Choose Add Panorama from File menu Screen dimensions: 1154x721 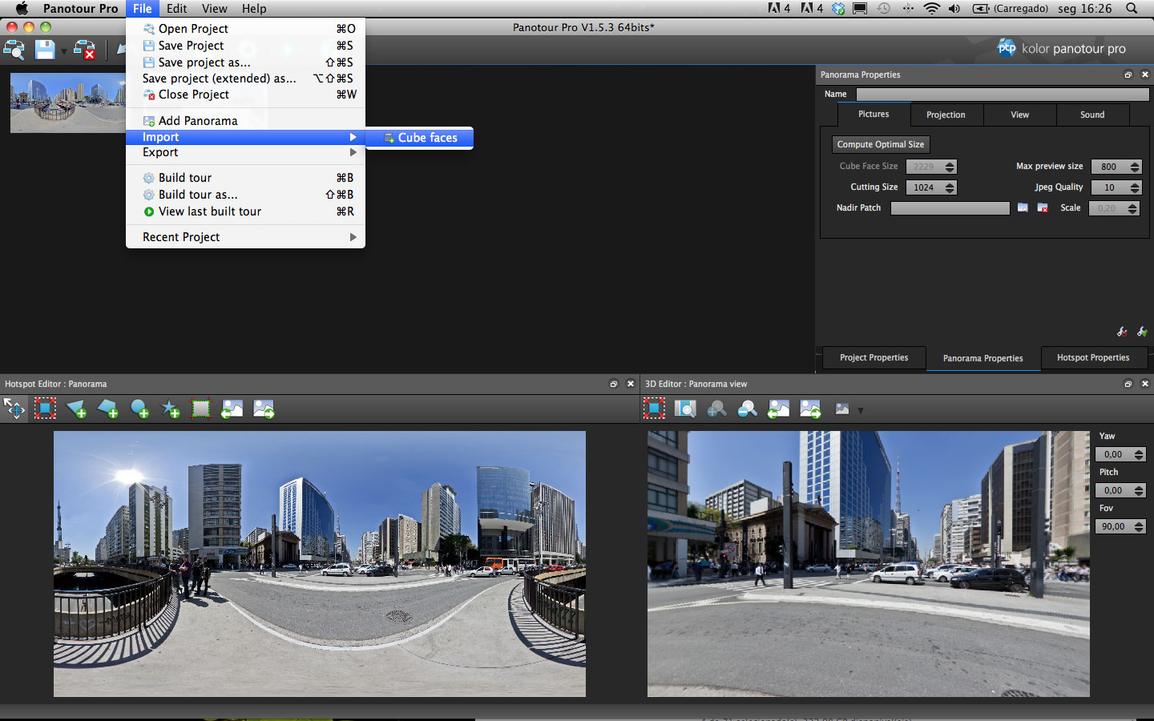pos(245,121)
